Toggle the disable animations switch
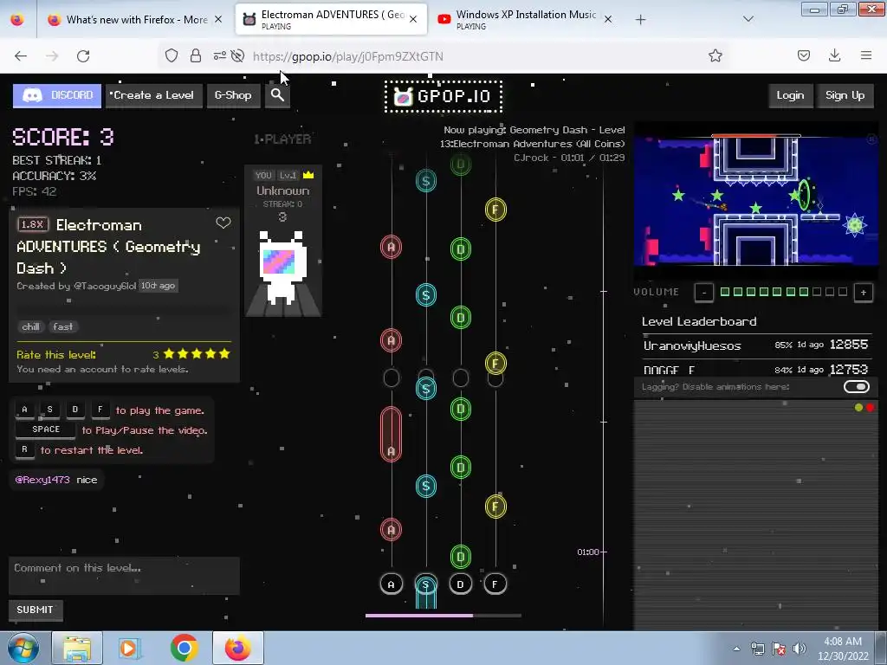The height and width of the screenshot is (665, 887). pos(857,387)
